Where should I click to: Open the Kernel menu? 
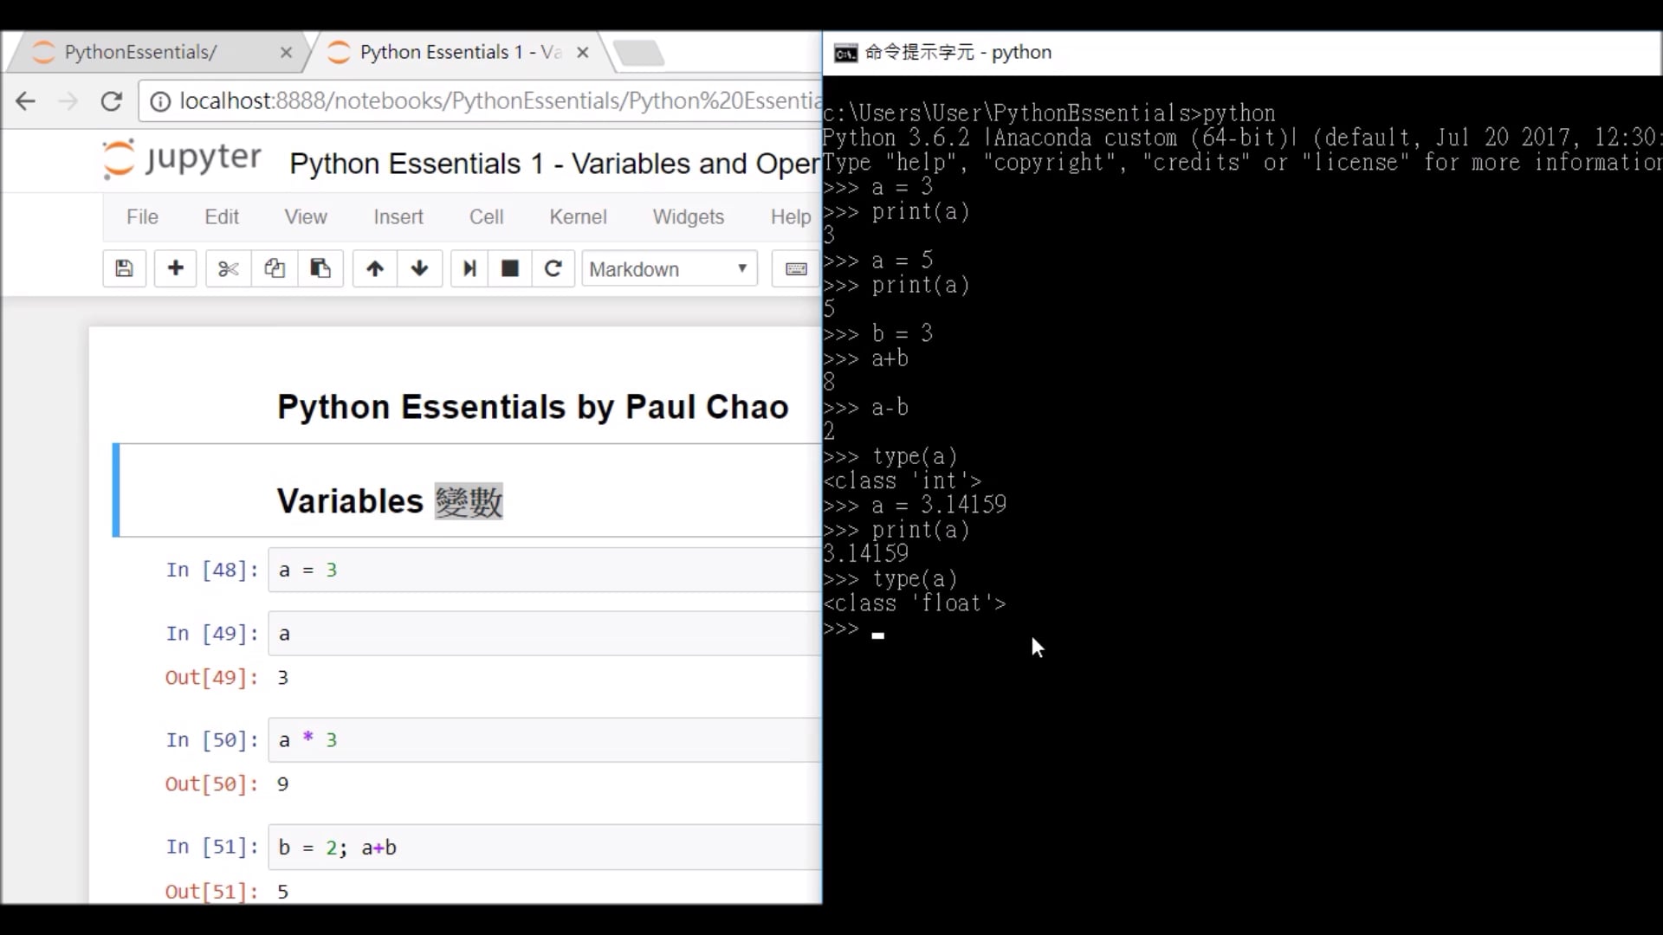(x=578, y=217)
